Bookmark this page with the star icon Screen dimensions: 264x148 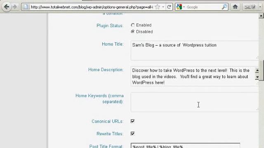point(158,7)
